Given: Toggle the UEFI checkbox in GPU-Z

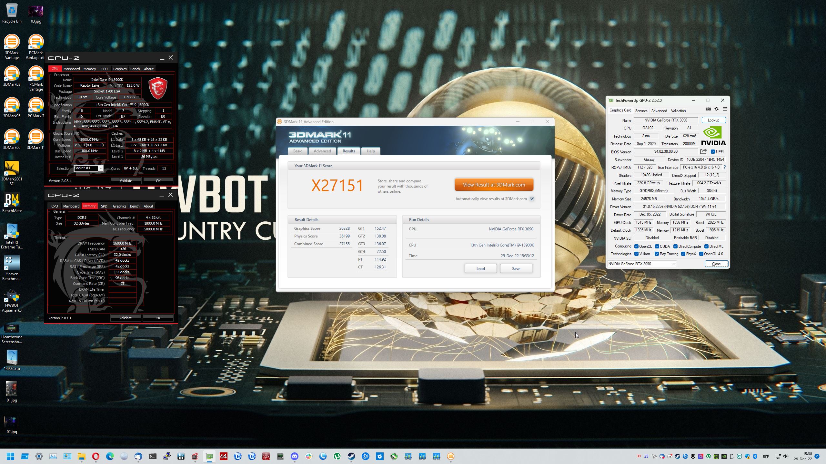Looking at the screenshot, I should click(x=713, y=152).
